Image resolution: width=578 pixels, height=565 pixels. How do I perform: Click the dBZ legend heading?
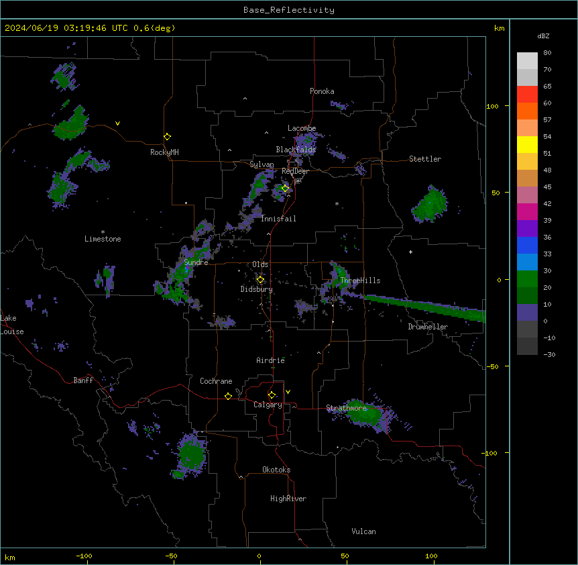(x=543, y=36)
